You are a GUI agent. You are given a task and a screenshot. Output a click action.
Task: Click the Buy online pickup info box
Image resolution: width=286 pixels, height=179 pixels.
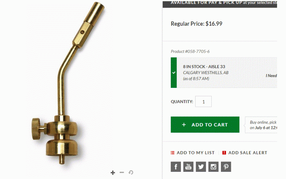click(x=261, y=125)
